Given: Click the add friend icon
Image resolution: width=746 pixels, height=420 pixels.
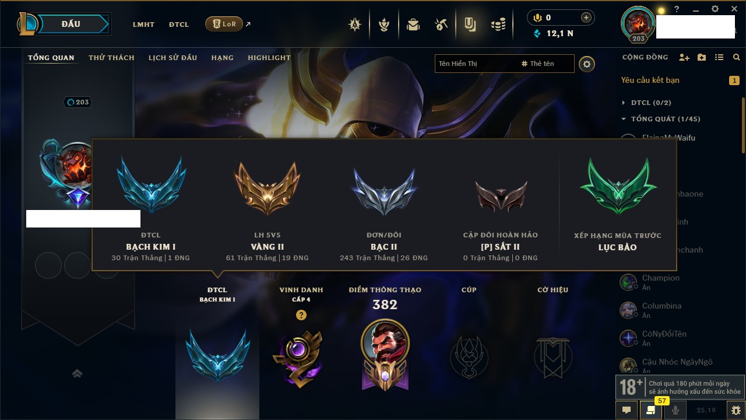Looking at the screenshot, I should tap(684, 57).
